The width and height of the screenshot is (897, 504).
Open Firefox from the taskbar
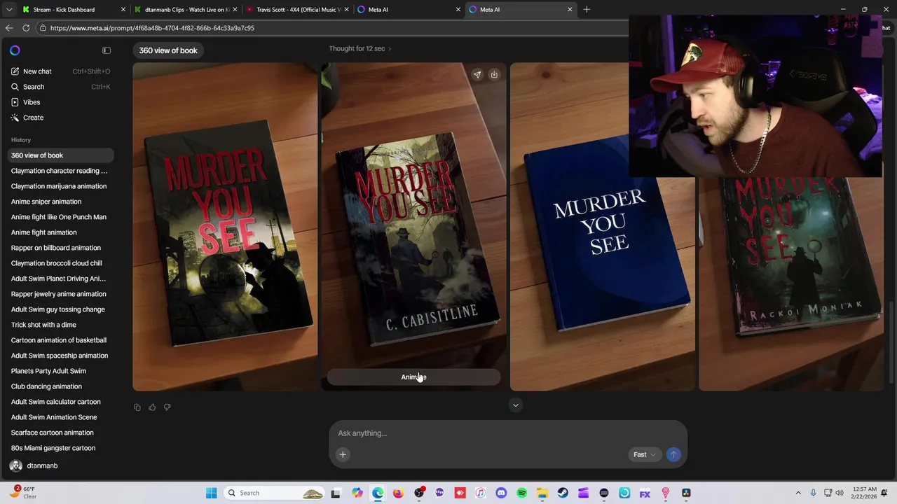tap(398, 493)
